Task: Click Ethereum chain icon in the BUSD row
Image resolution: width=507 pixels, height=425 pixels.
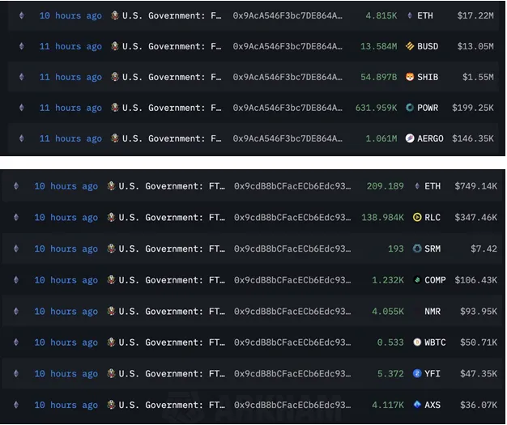Action: 21,46
